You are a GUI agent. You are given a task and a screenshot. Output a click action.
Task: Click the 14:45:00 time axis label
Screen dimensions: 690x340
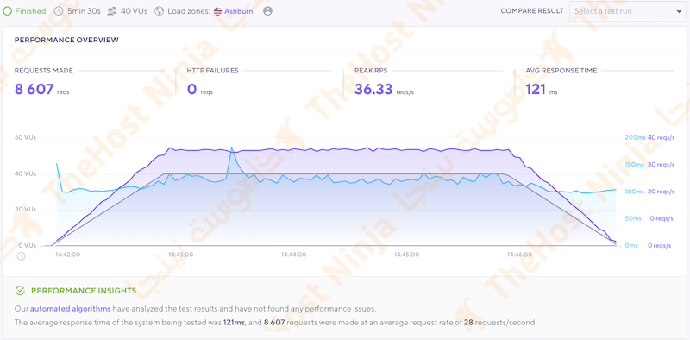point(406,255)
